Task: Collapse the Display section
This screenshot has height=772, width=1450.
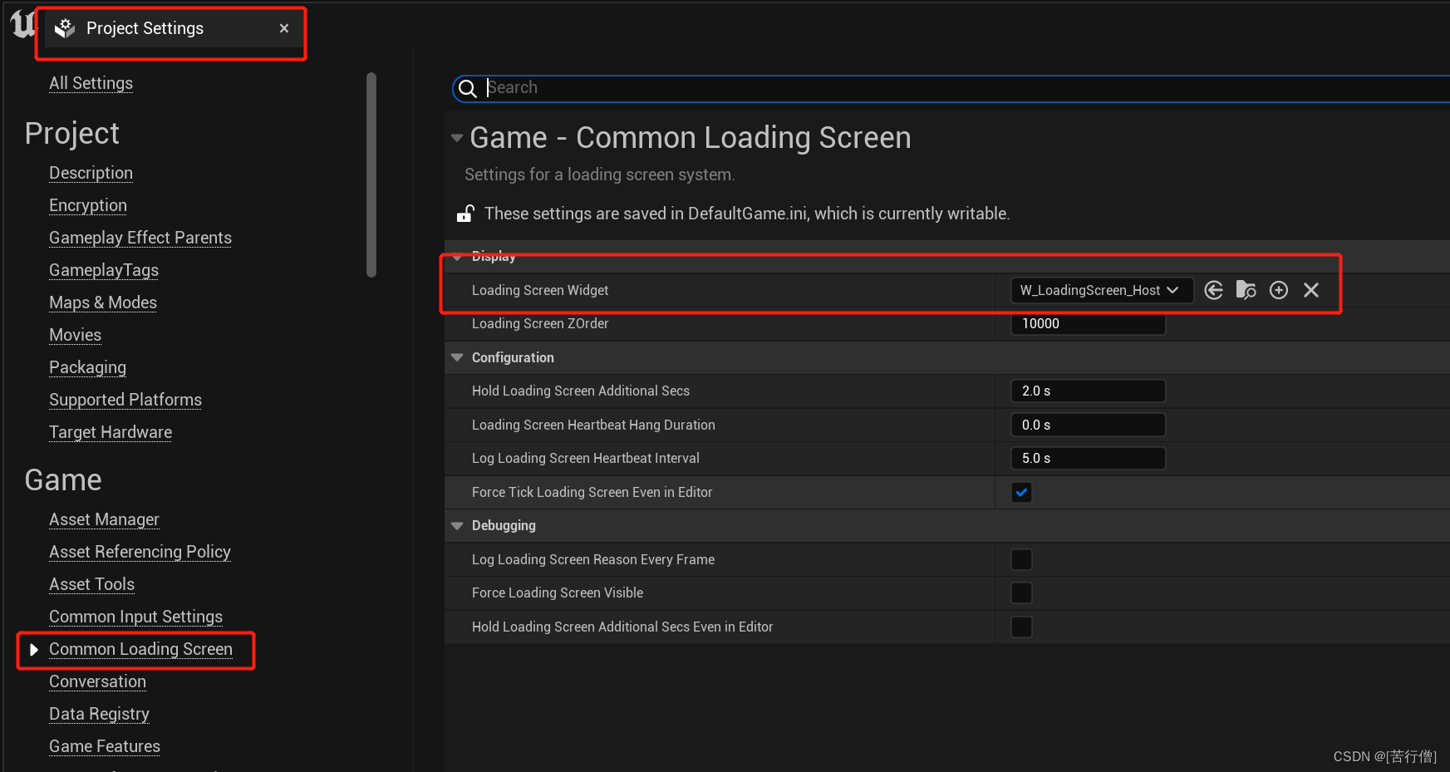Action: (x=457, y=257)
